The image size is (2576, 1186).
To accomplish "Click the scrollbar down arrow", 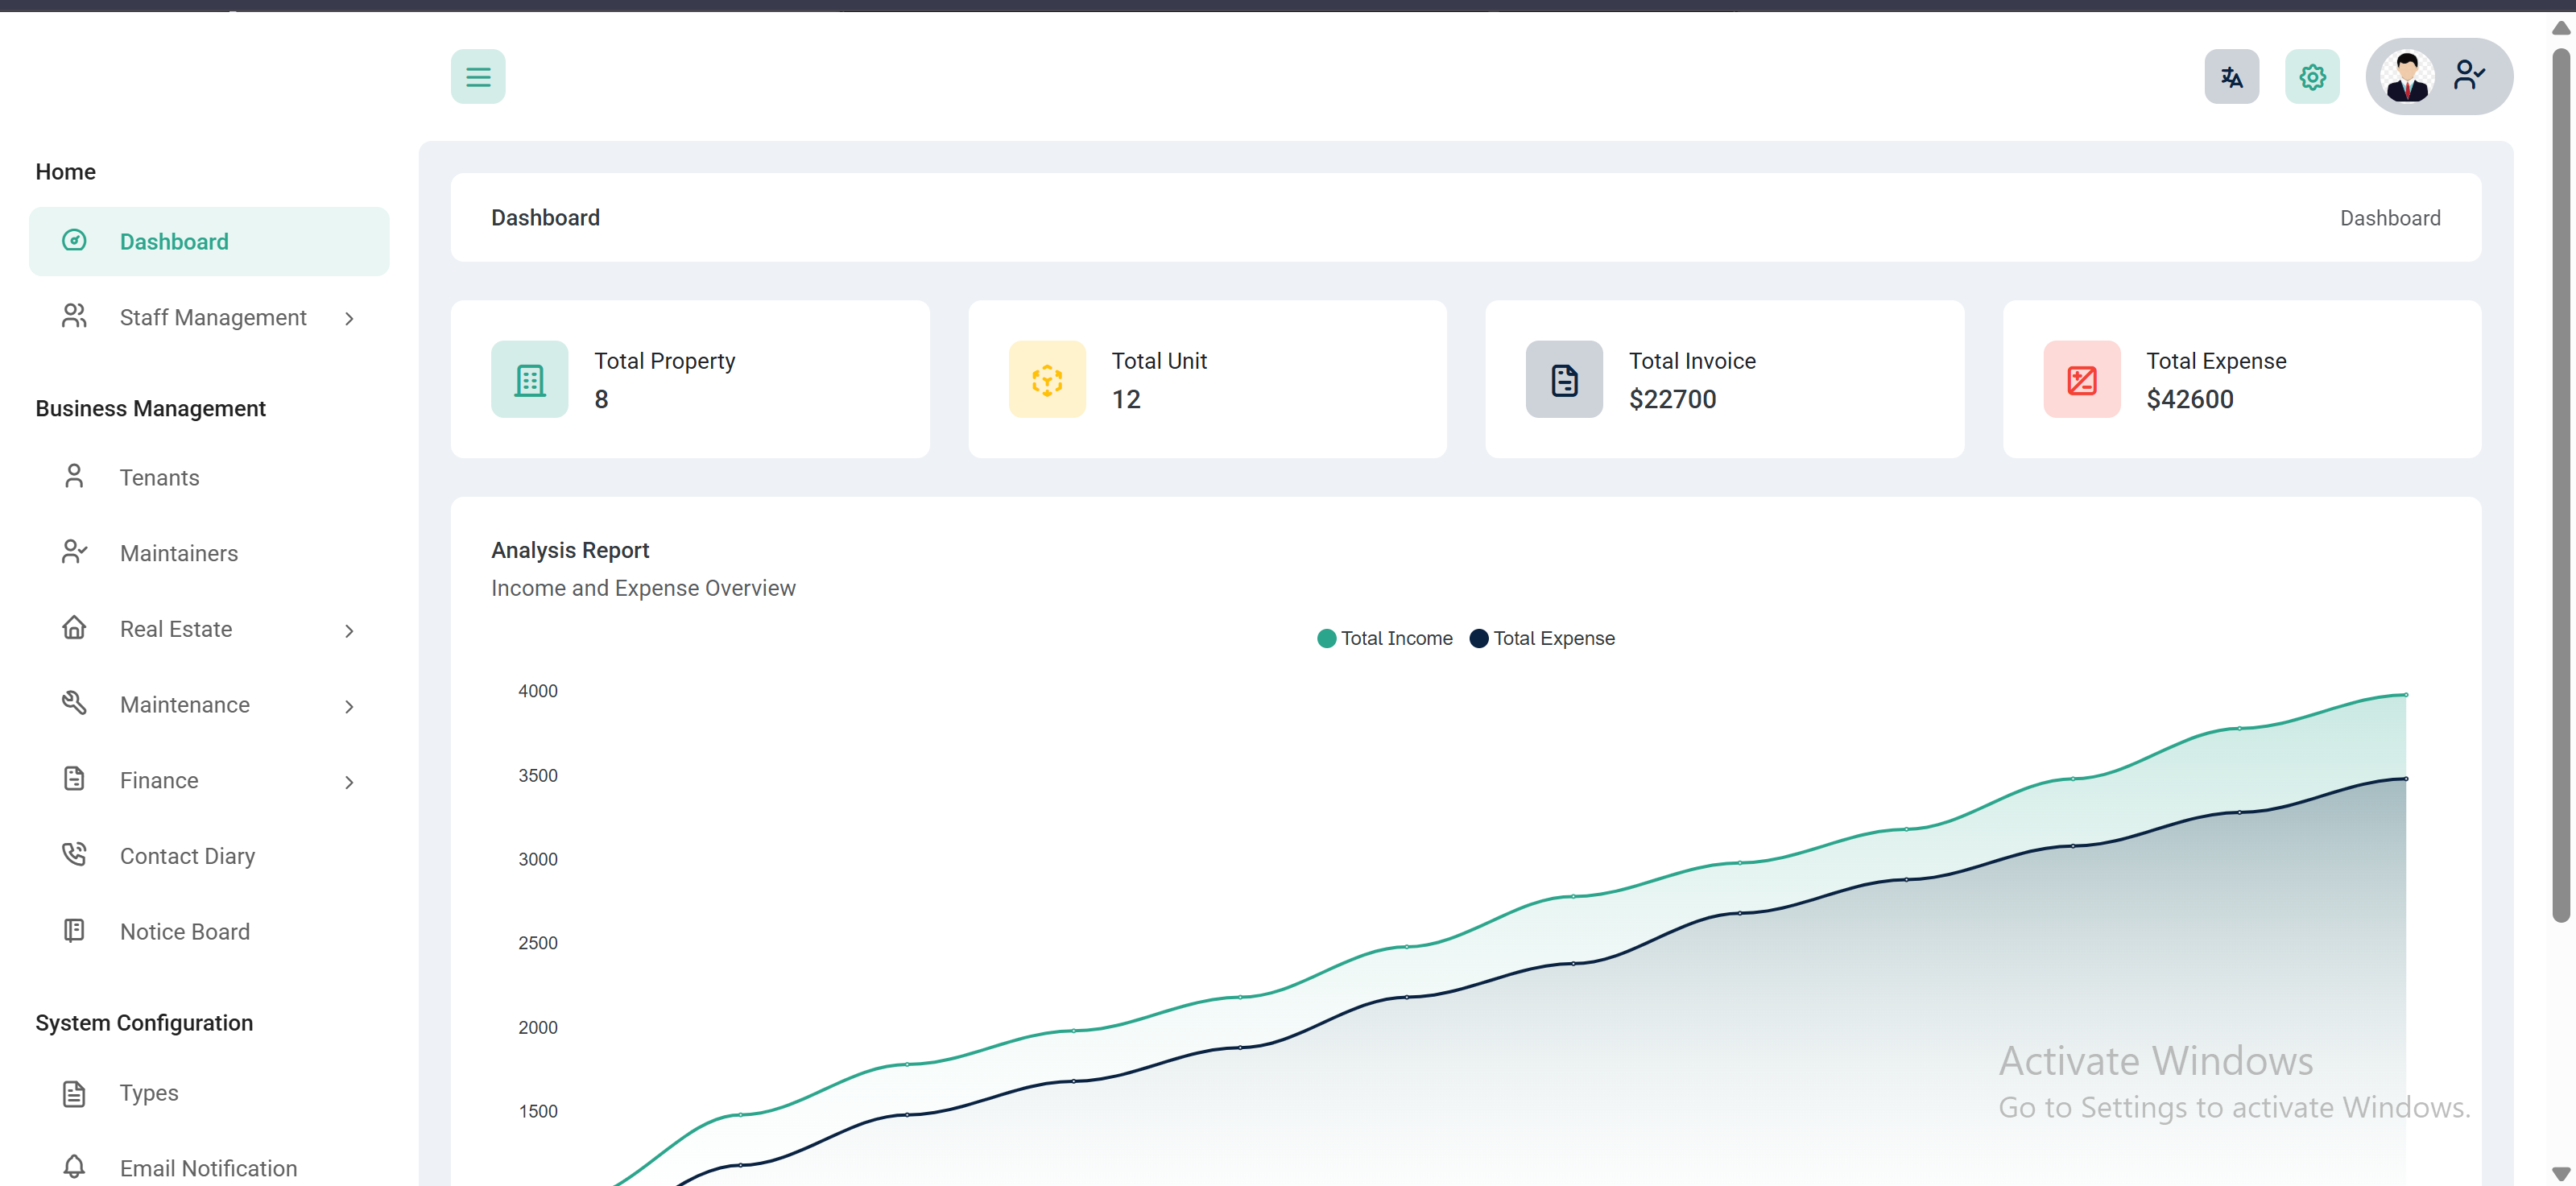I will click(x=2560, y=1174).
